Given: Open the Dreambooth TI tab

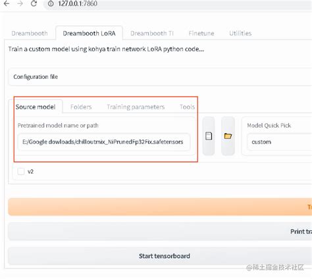Looking at the screenshot, I should 152,34.
